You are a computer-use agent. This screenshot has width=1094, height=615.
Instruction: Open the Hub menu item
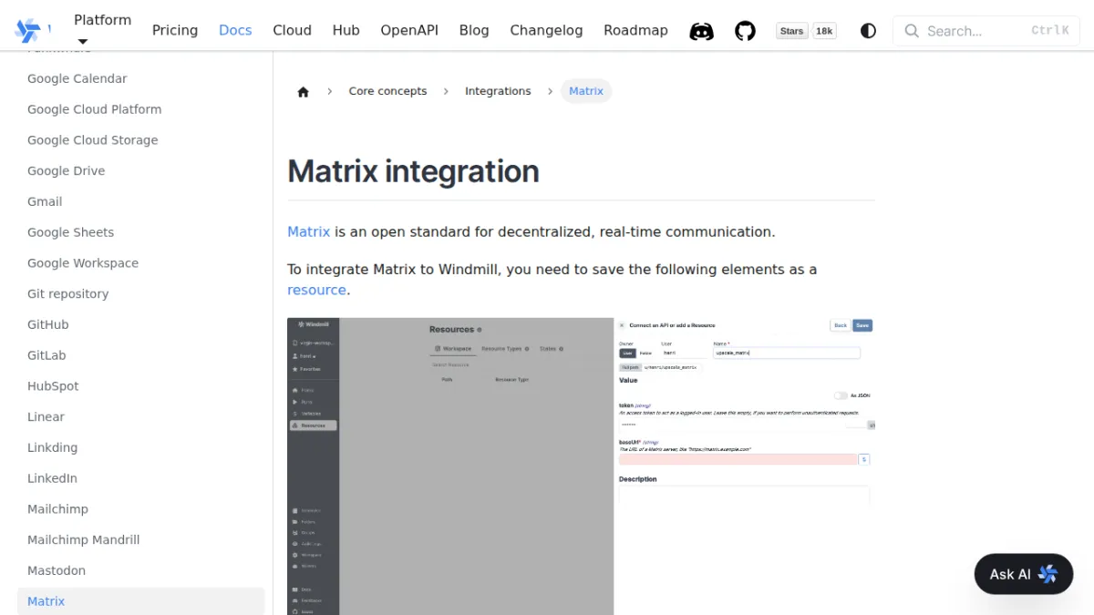click(346, 30)
